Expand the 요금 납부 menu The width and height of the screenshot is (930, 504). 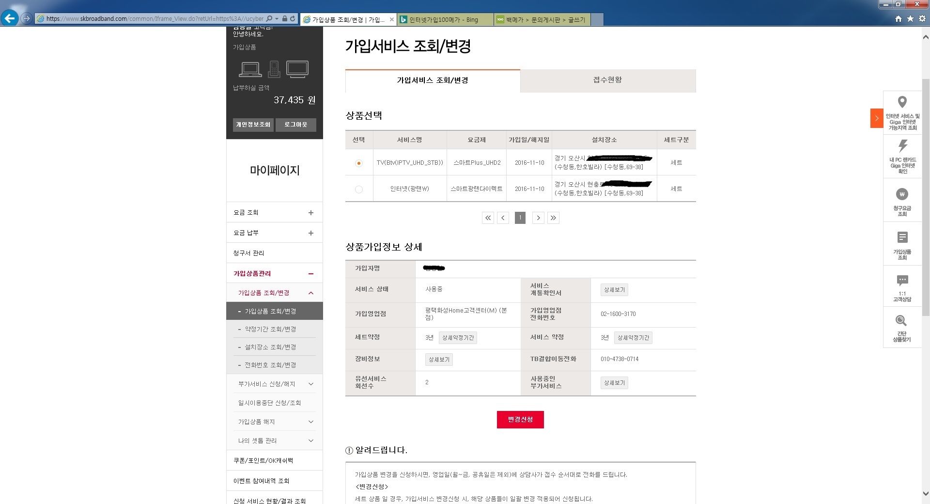tap(310, 233)
